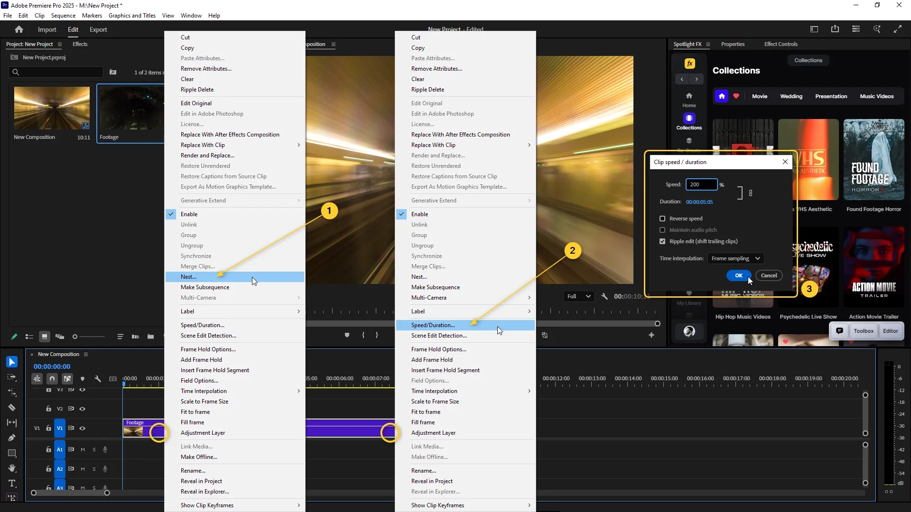Open the Editor button
Screen dimensions: 911x512
pos(891,331)
